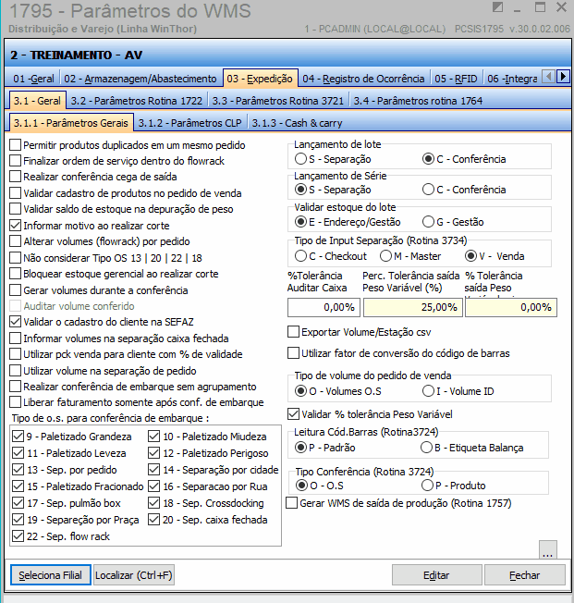Check Validar saldo de estoque na depuração de peso
The height and width of the screenshot is (603, 574).
(x=16, y=209)
